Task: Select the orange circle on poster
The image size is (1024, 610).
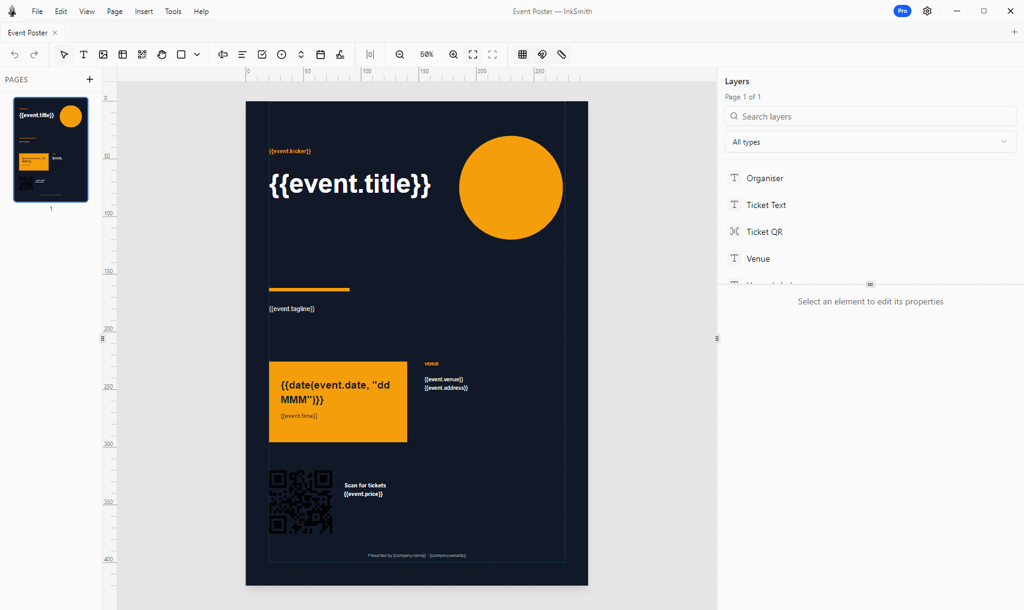Action: pyautogui.click(x=511, y=188)
